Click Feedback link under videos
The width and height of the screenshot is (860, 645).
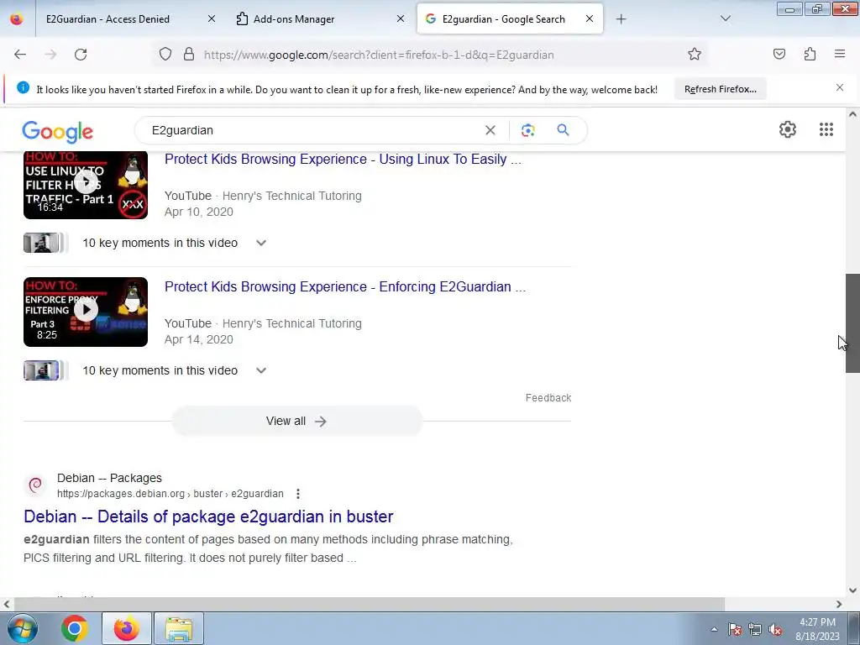[x=548, y=397]
